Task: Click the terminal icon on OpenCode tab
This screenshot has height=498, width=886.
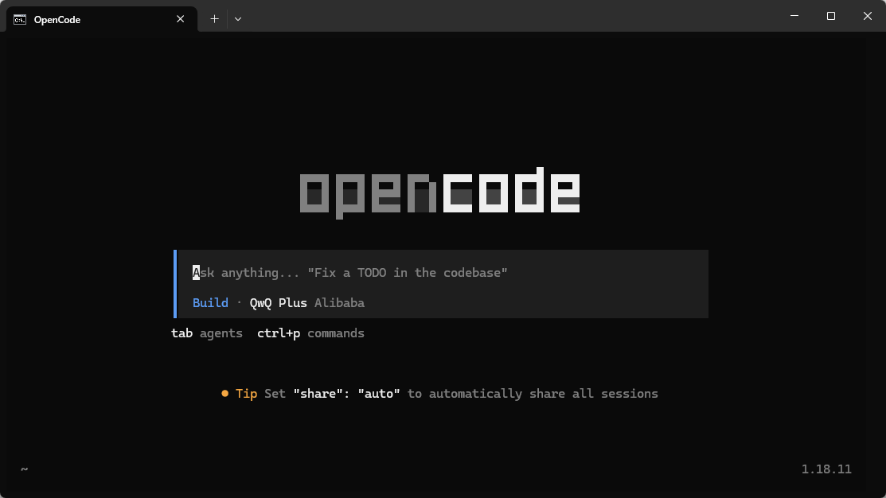Action: (x=20, y=20)
